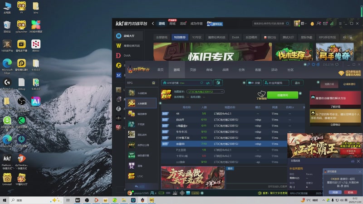The height and width of the screenshot is (204, 363).
Task: Select LT3C in the game list sidebar
Action: pos(142,176)
